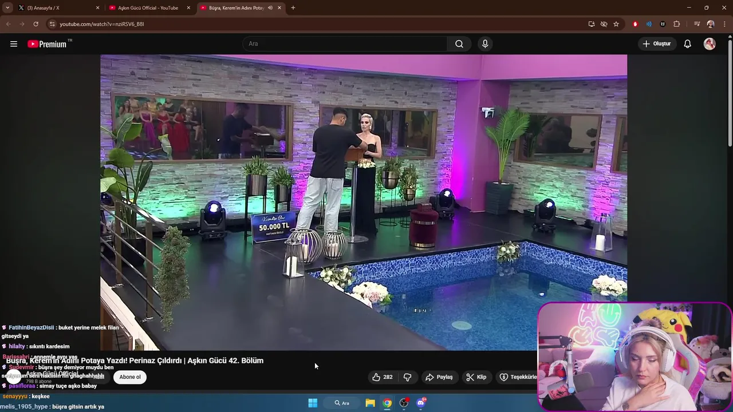Create a clip with Klip button
This screenshot has height=412, width=733.
coord(476,377)
